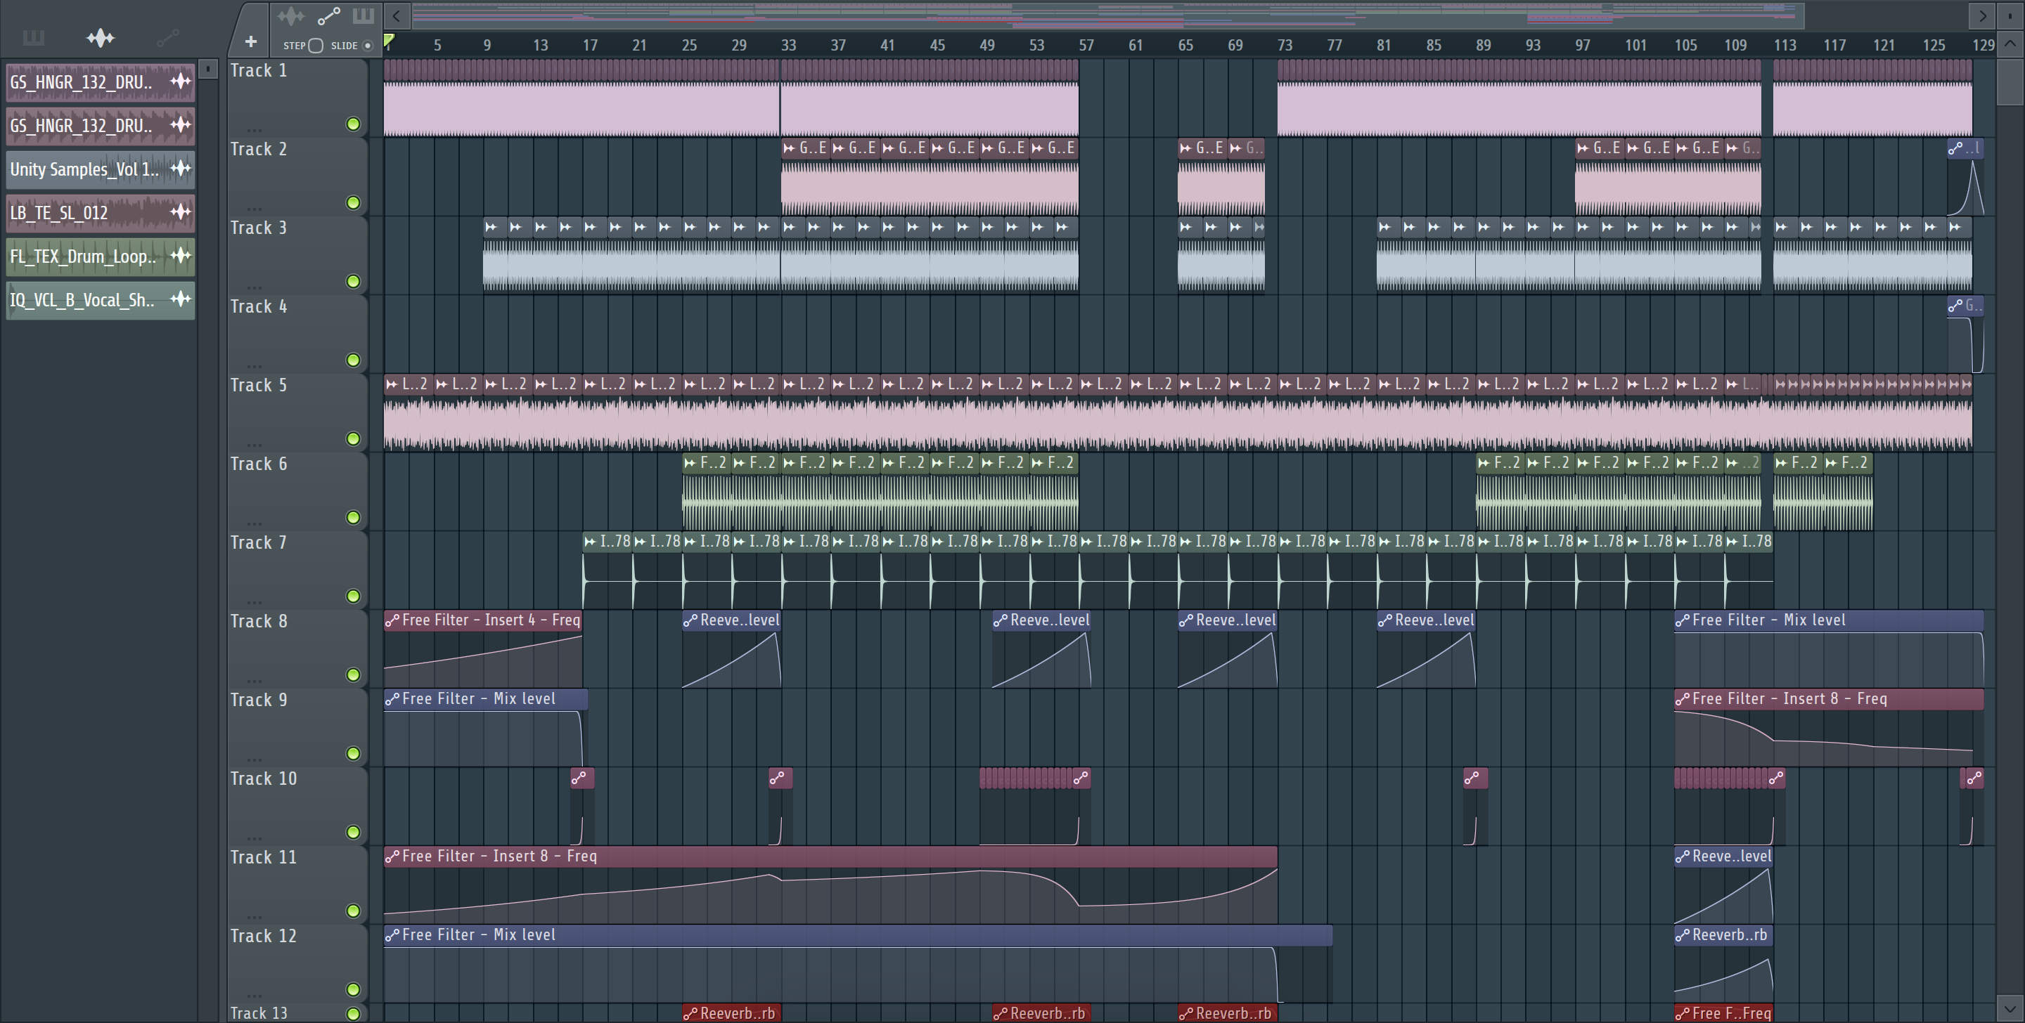
Task: Open clip menu of Track 11 Reeve..level clip
Action: click(1683, 856)
